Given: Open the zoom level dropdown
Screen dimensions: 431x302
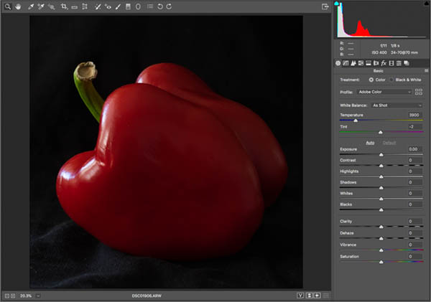Looking at the screenshot, I should [x=38, y=296].
